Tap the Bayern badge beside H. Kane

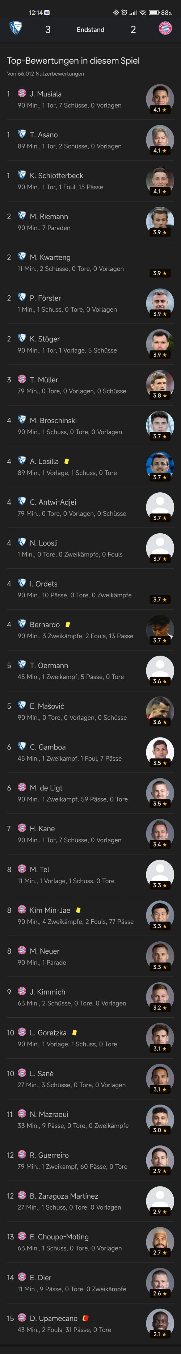tap(22, 828)
